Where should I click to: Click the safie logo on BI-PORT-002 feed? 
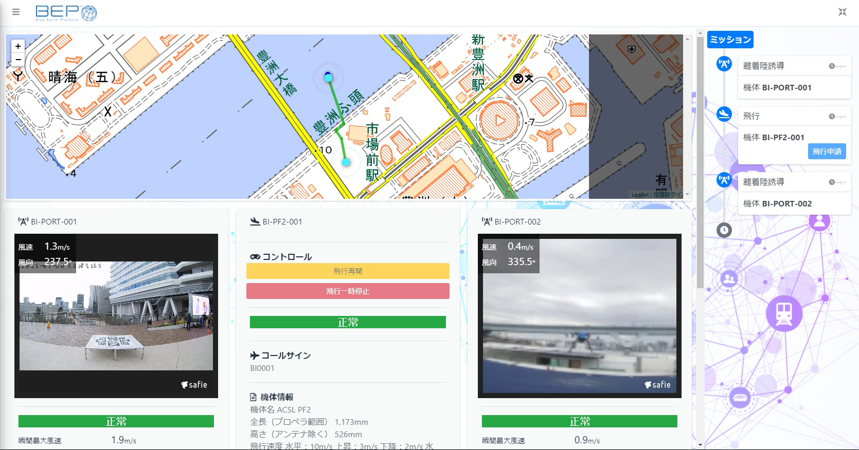[657, 385]
